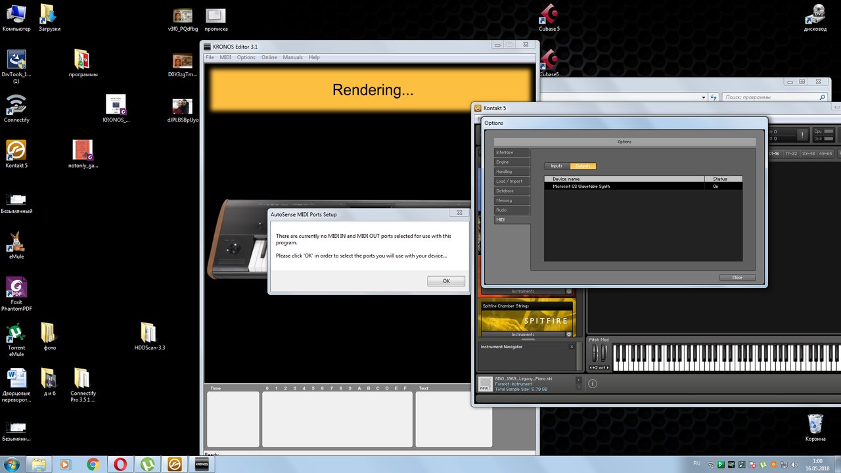Open Foxit PhantomPDF desktop shortcut

coord(16,294)
